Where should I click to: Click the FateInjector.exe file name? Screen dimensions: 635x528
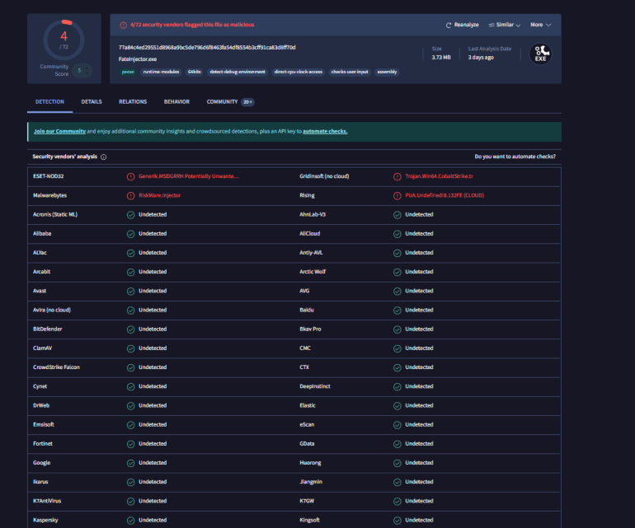tap(138, 59)
